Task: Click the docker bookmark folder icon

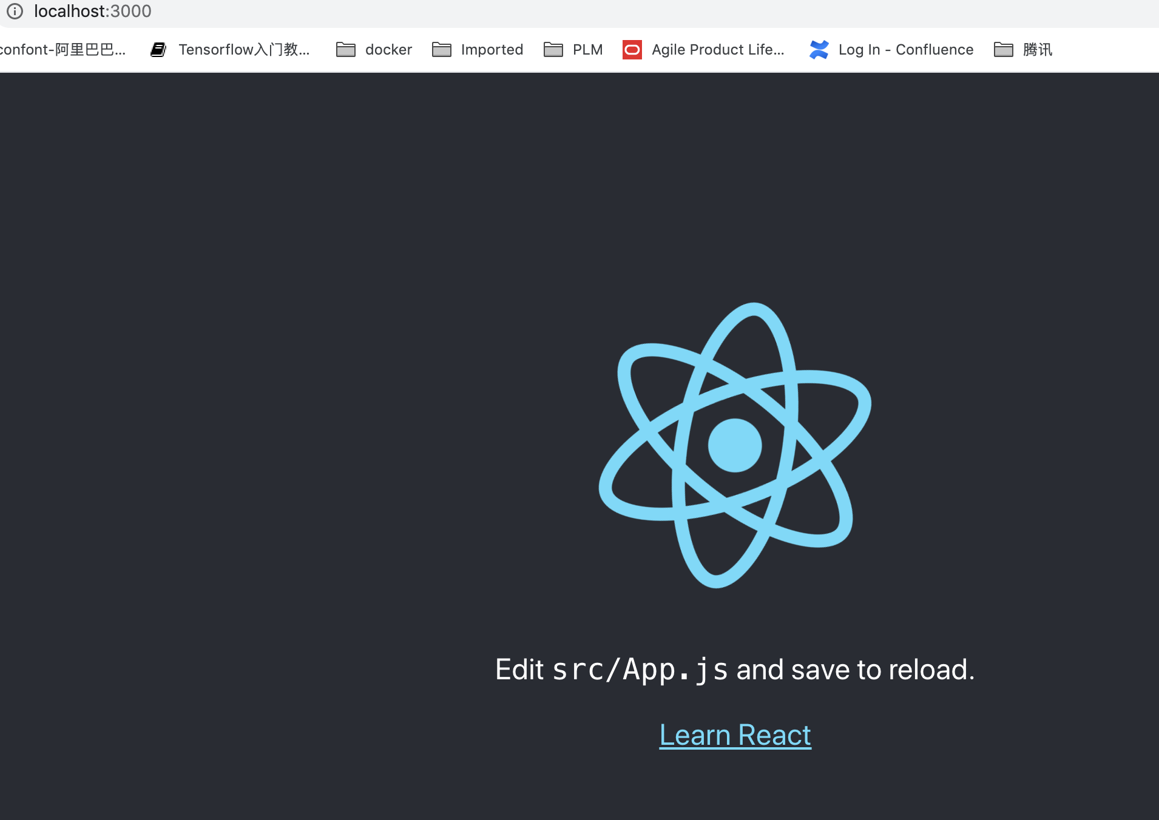Action: pos(346,50)
